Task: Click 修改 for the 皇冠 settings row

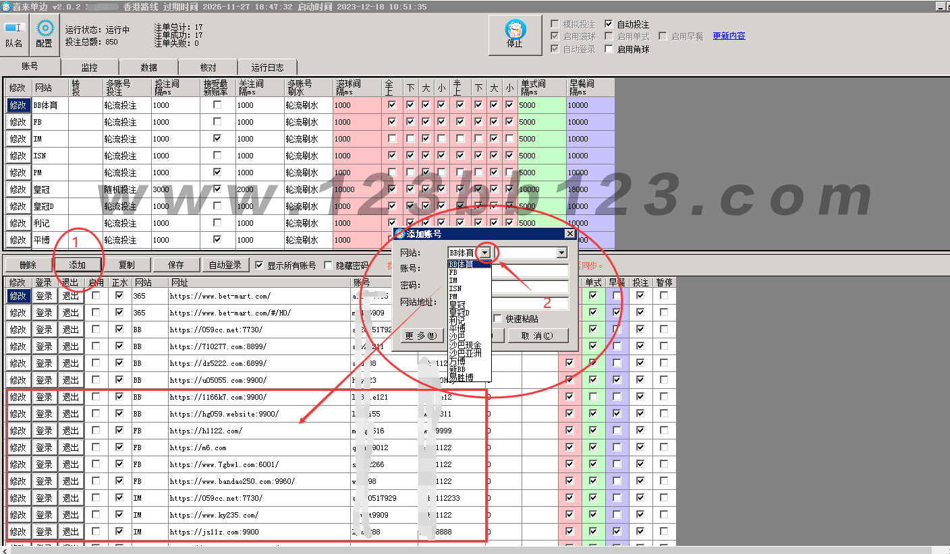Action: (18, 189)
